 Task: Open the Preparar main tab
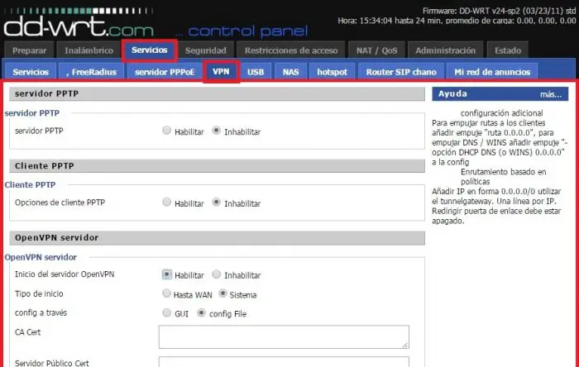(x=29, y=50)
